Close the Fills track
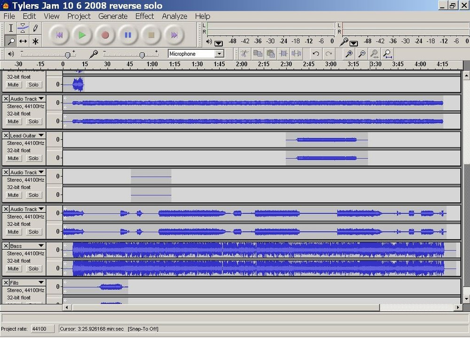The image size is (470, 338). pyautogui.click(x=5, y=282)
